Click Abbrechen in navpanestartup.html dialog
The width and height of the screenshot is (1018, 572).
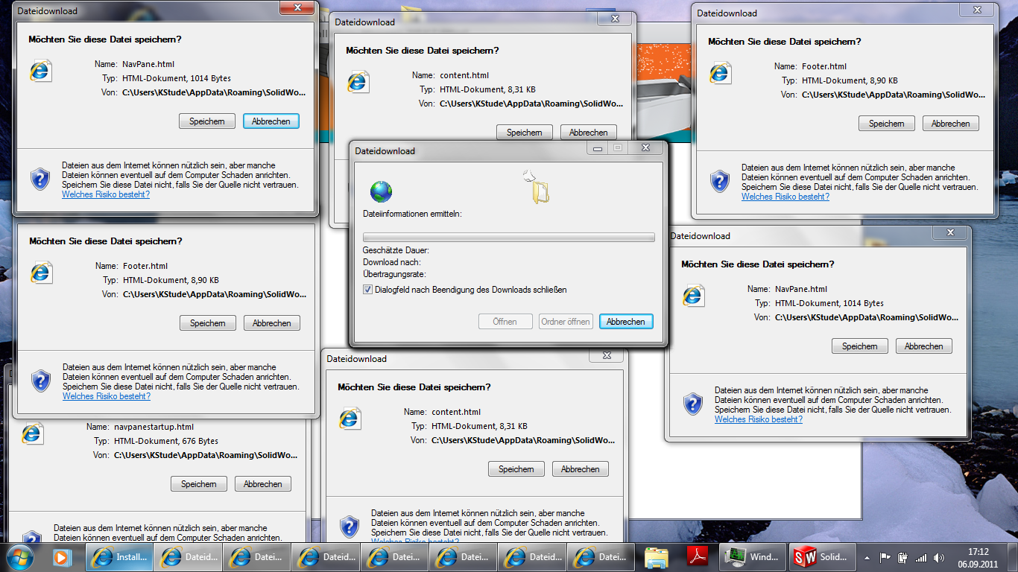[263, 484]
